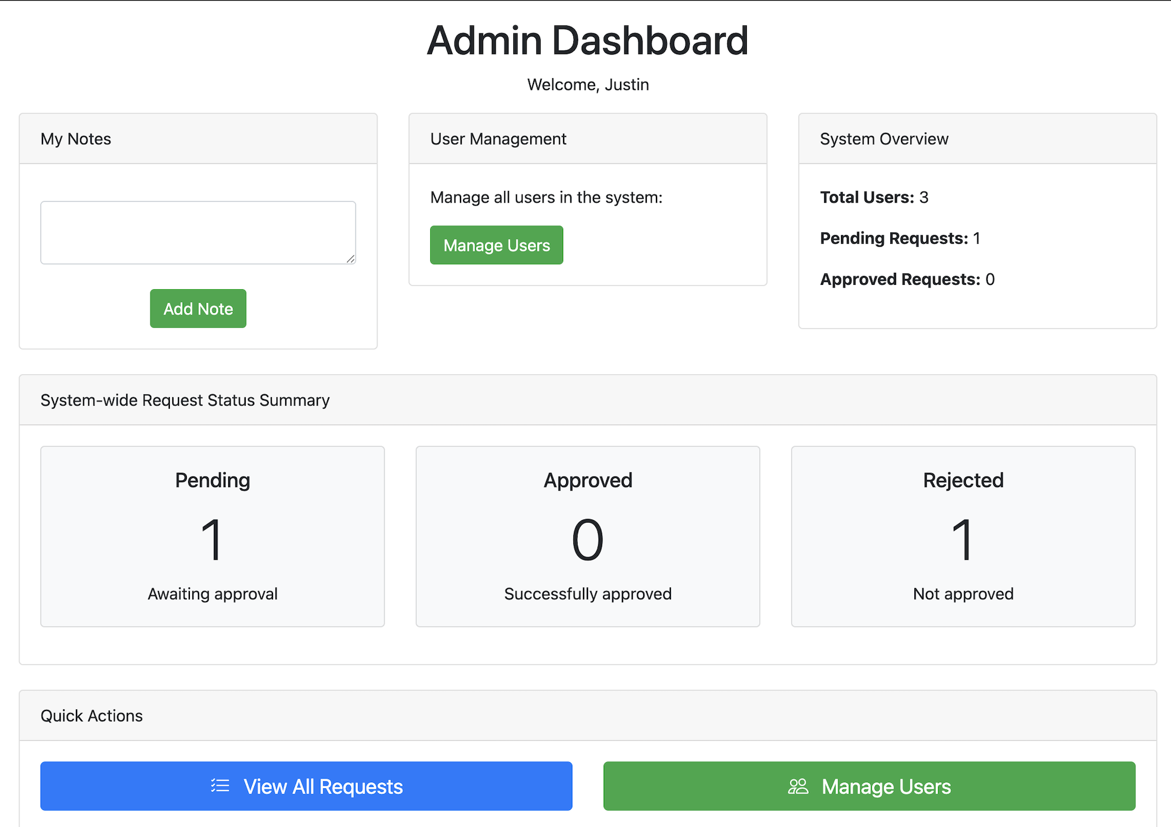Screen dimensions: 1171x827
Task: Click the User Management panel header
Action: pos(498,138)
